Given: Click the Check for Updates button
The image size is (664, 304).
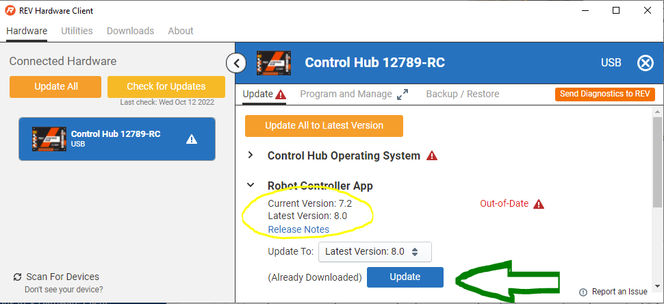Looking at the screenshot, I should [166, 86].
